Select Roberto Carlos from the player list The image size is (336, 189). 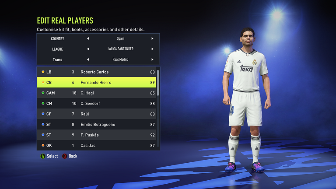point(96,72)
